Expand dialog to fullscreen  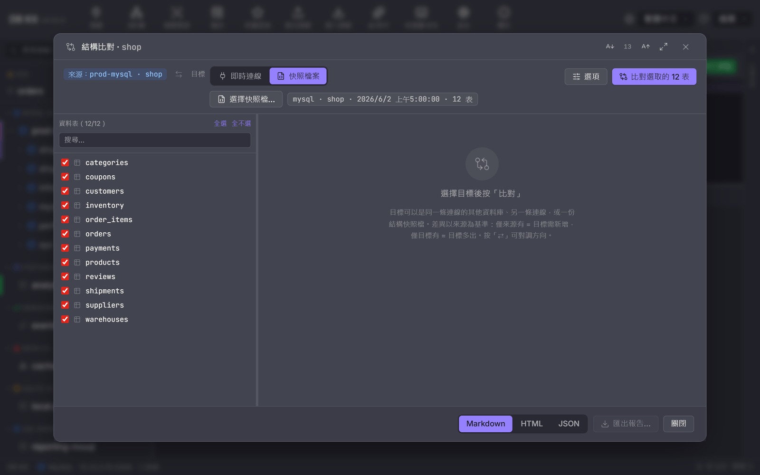(x=664, y=47)
